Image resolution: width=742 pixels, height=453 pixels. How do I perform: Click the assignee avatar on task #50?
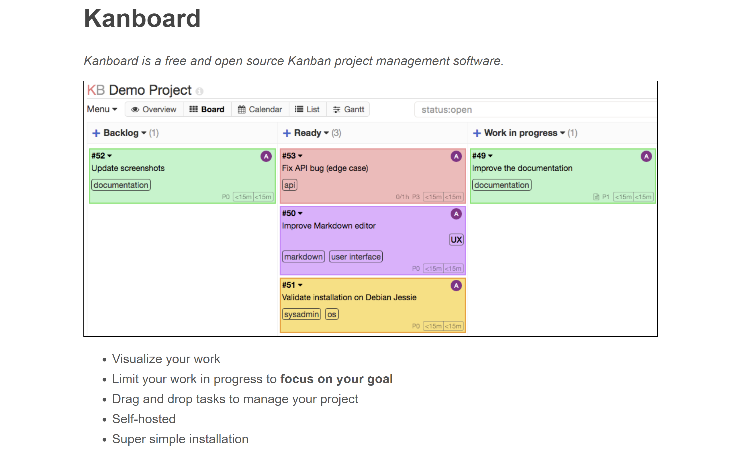(x=456, y=214)
